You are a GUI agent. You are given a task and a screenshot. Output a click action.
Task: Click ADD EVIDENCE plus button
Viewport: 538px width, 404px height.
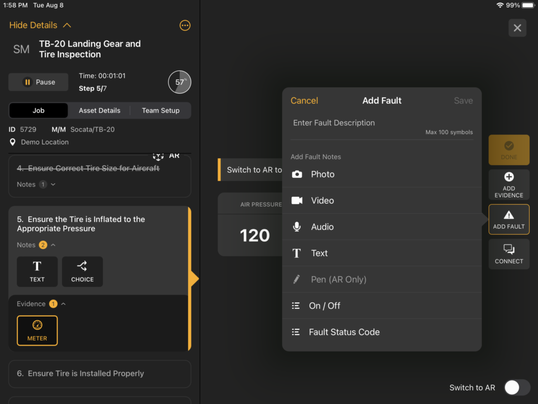509,185
